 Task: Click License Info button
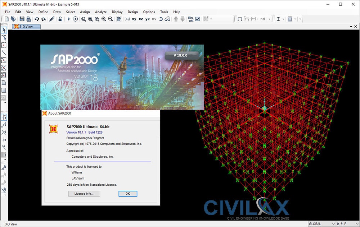(x=84, y=194)
